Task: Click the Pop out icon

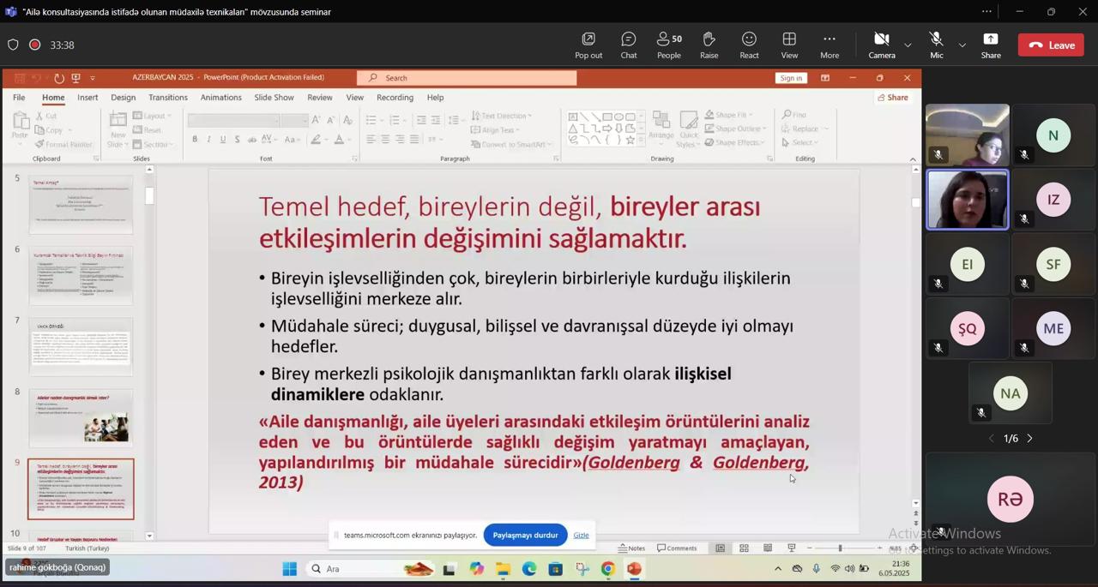Action: [x=588, y=45]
